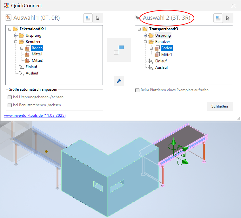This screenshot has height=218, width=241.
Task: Click the connect planes button in center
Action: tap(119, 50)
